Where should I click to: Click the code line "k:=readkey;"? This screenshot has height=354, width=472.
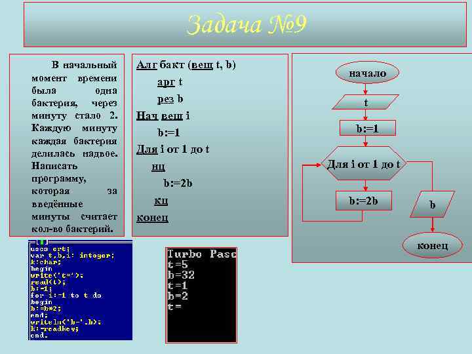pos(54,328)
